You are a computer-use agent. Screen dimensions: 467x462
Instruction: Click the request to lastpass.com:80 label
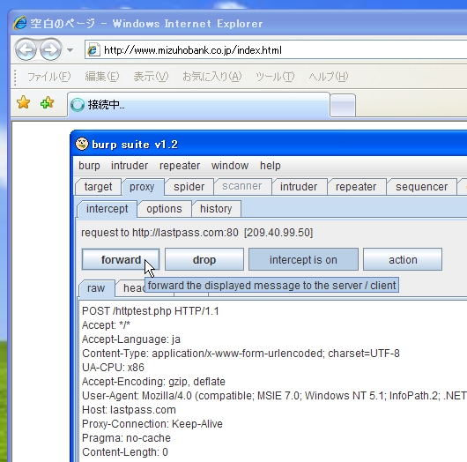[x=196, y=233]
